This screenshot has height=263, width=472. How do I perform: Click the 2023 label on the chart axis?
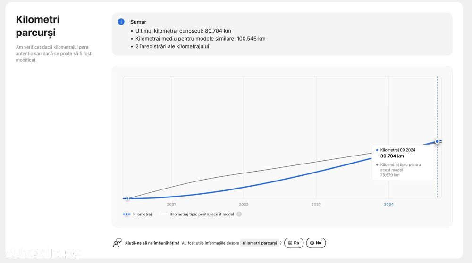316,205
